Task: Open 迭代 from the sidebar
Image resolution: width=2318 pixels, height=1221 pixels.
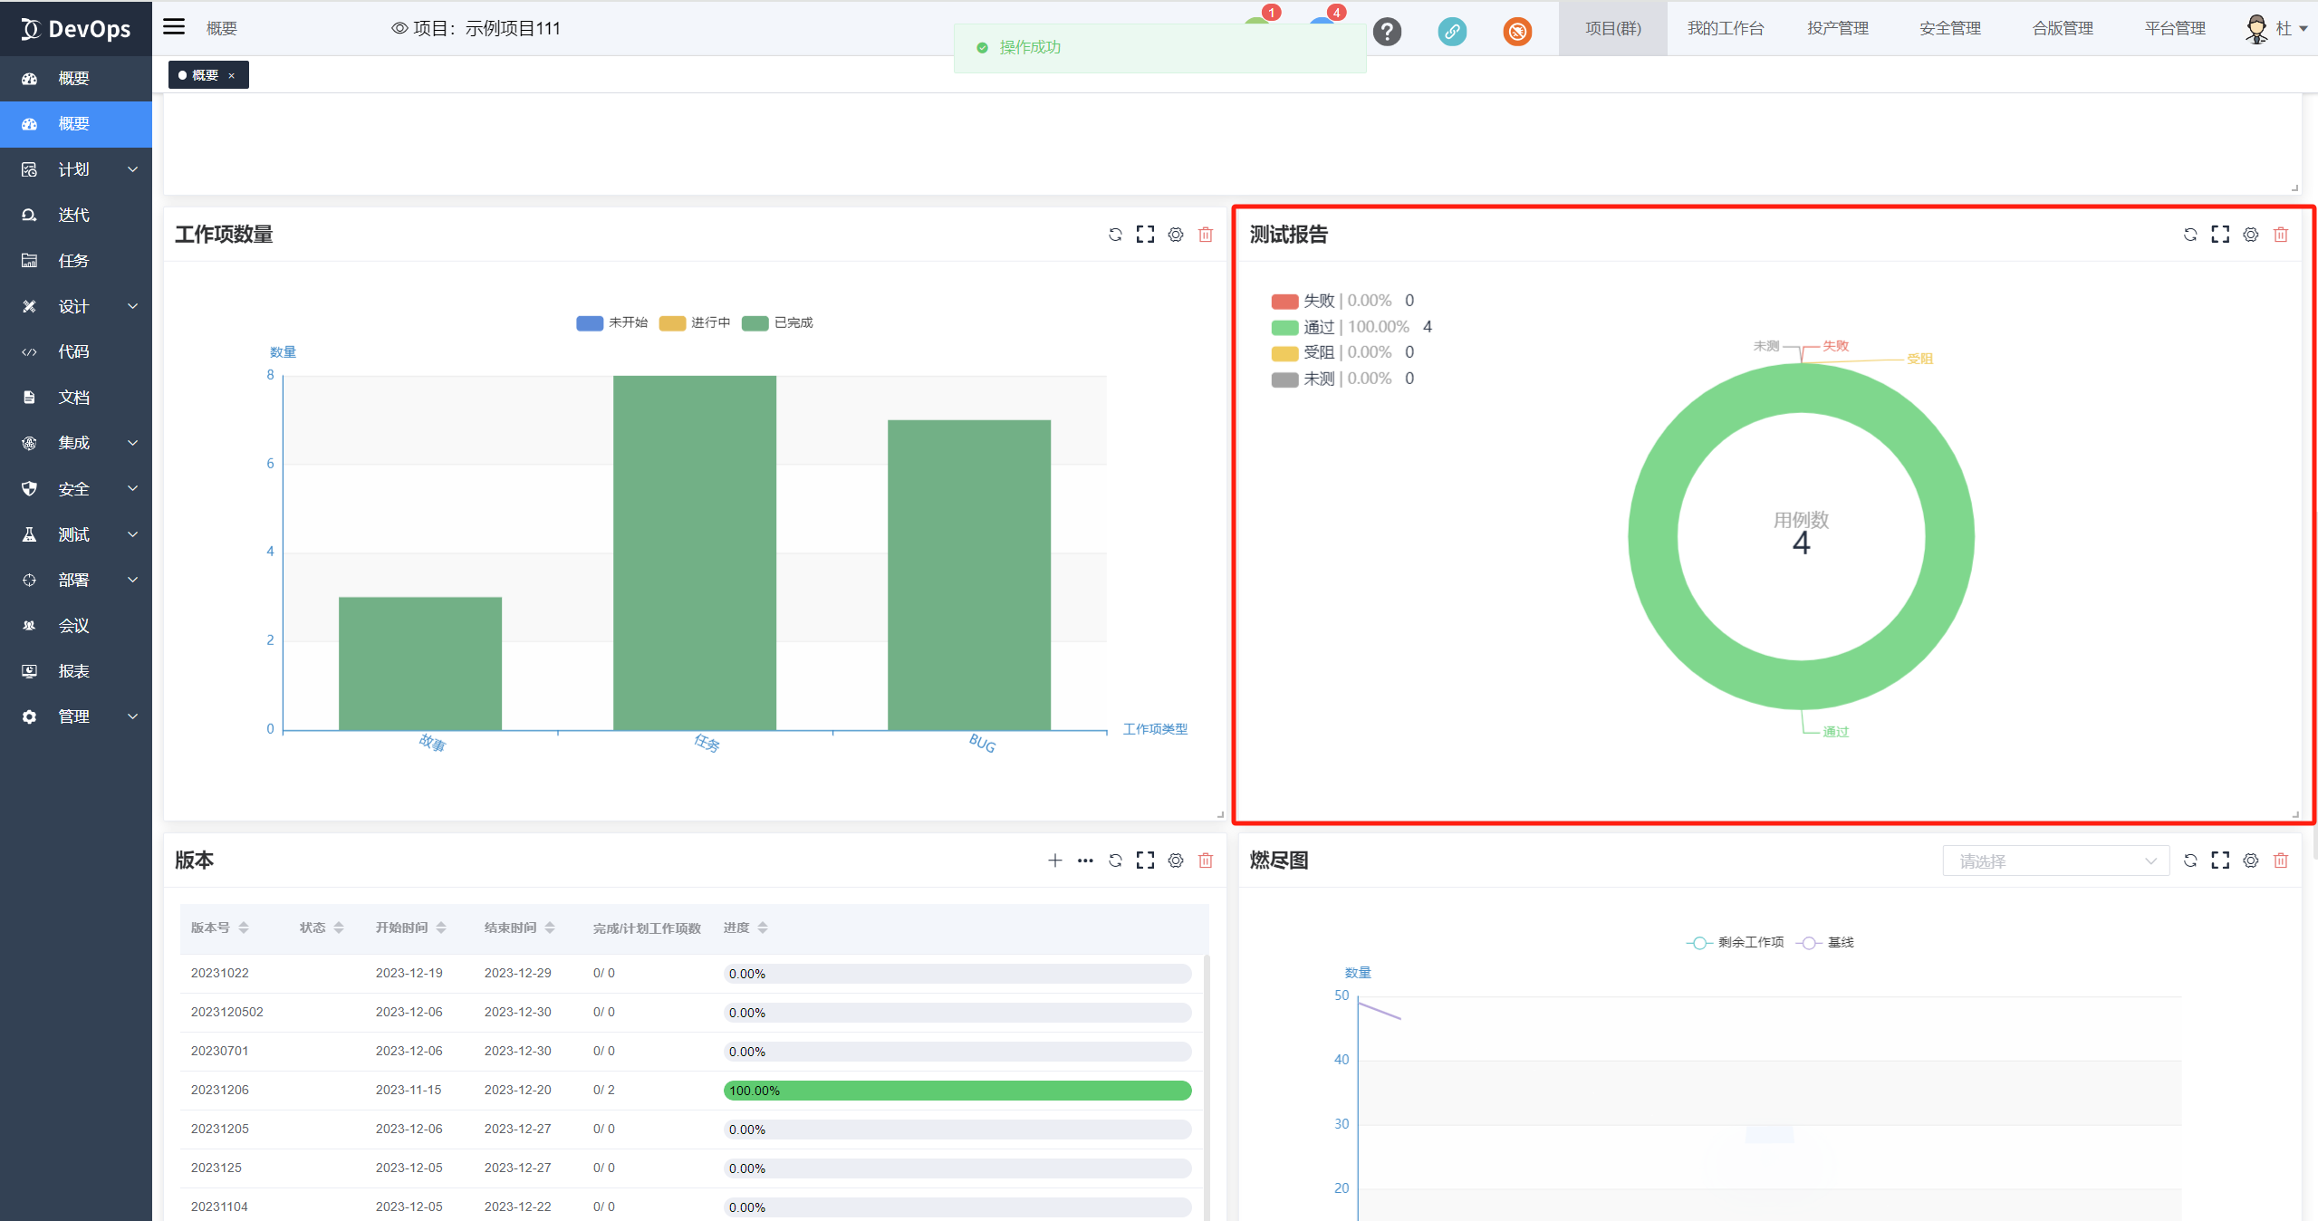Action: [x=74, y=215]
